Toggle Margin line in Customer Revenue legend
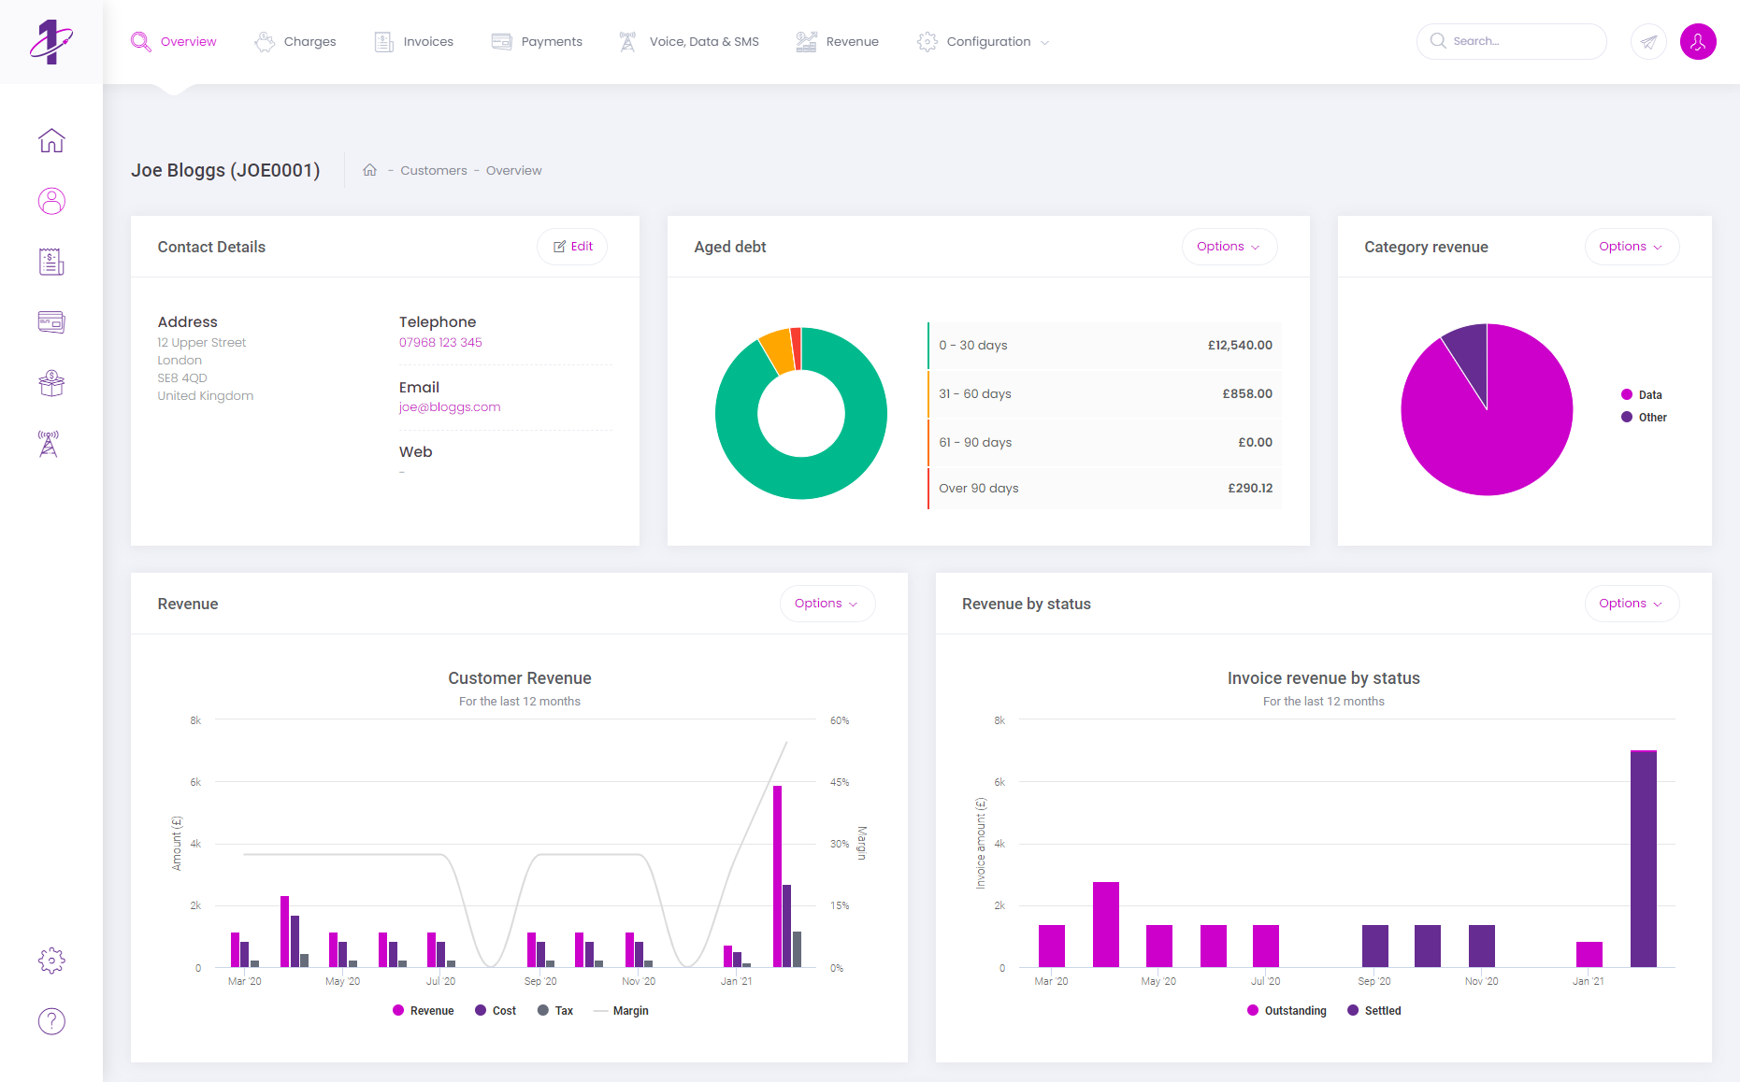The height and width of the screenshot is (1082, 1740). [621, 1011]
